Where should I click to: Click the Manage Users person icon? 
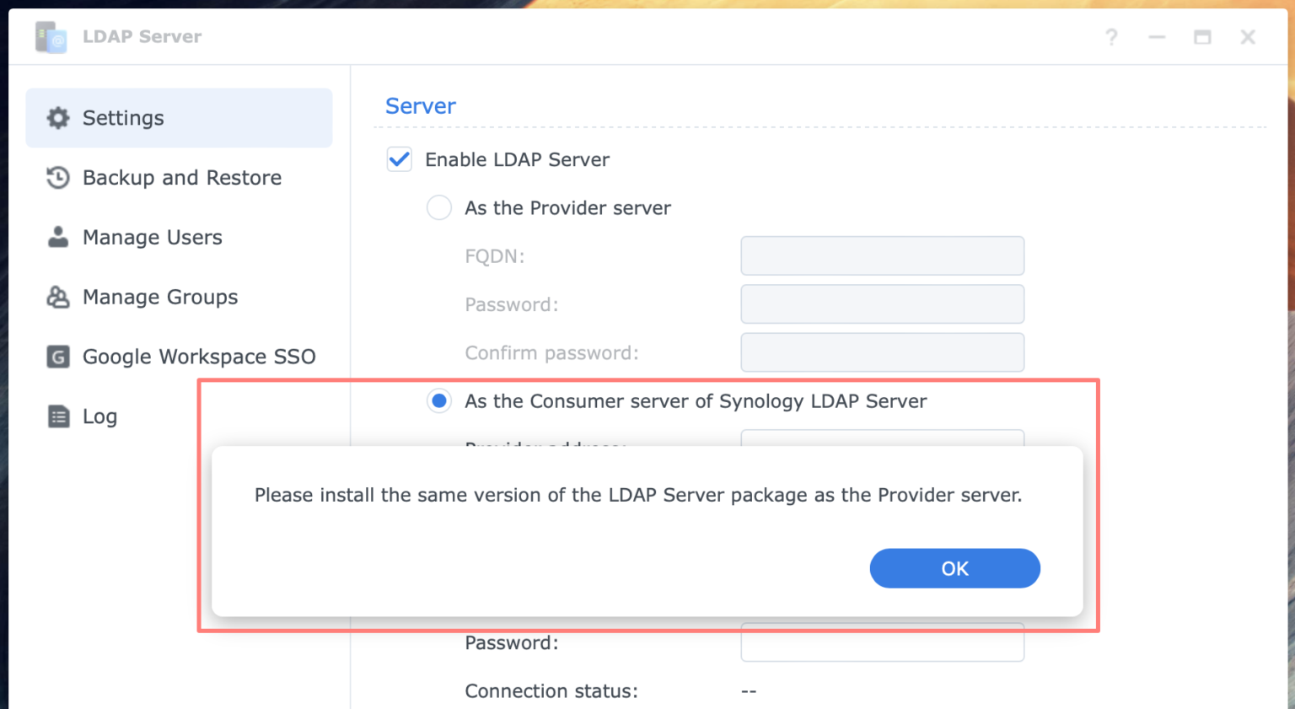coord(56,237)
